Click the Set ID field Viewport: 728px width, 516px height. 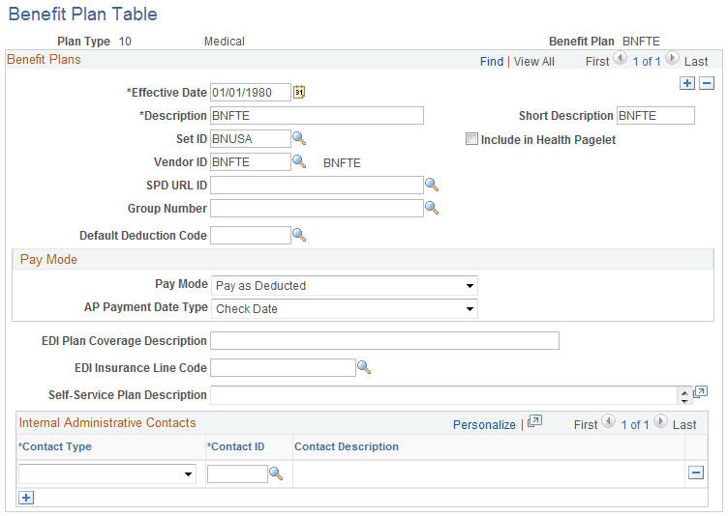point(251,138)
